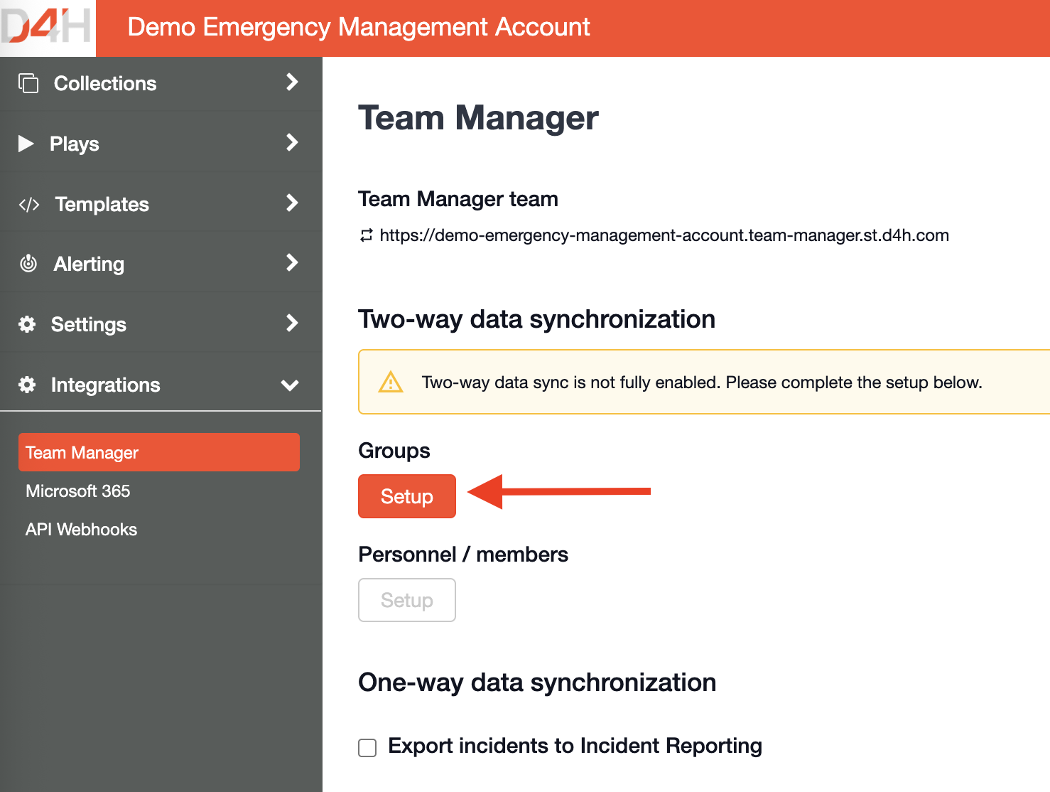Open the Collections sidebar item
Viewport: 1050px width, 792px height.
[161, 83]
